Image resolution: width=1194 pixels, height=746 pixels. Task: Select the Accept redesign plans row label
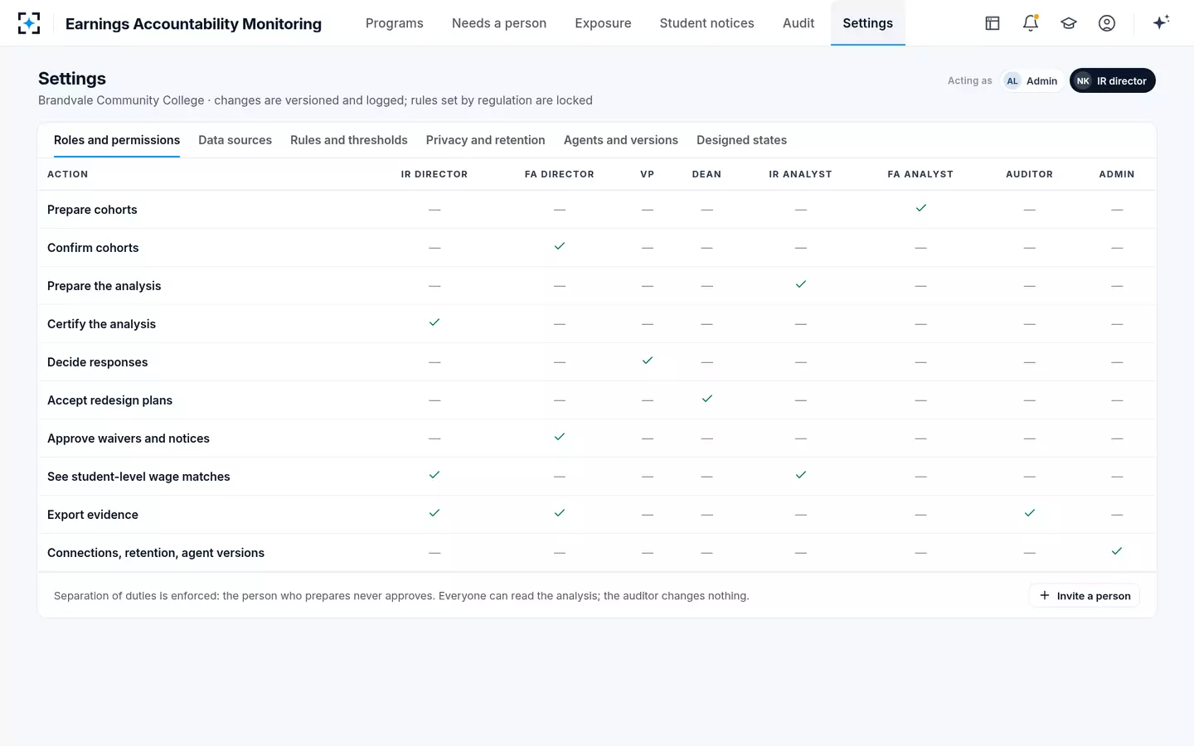click(109, 400)
